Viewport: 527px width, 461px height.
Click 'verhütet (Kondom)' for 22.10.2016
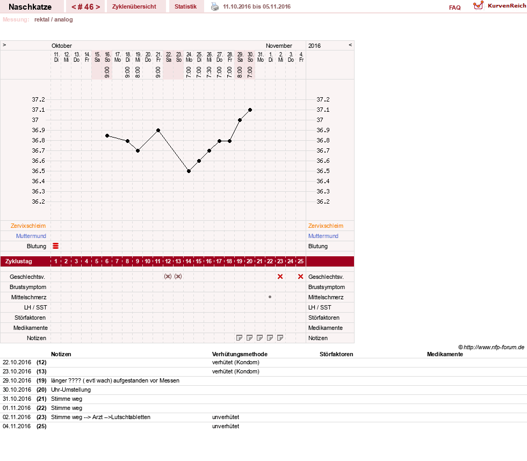click(236, 362)
